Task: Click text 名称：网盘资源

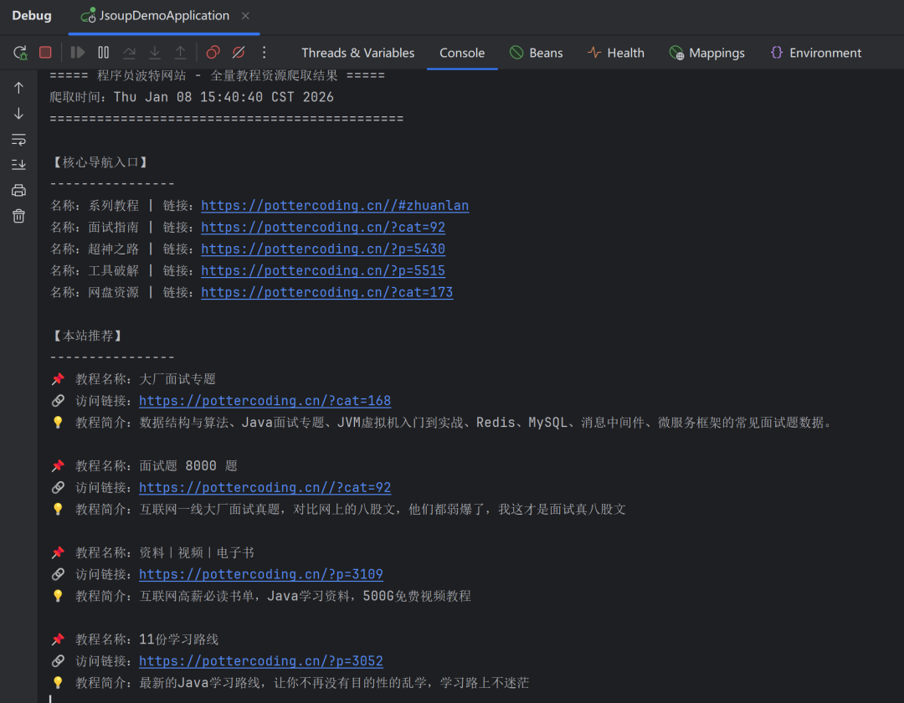Action: tap(95, 293)
